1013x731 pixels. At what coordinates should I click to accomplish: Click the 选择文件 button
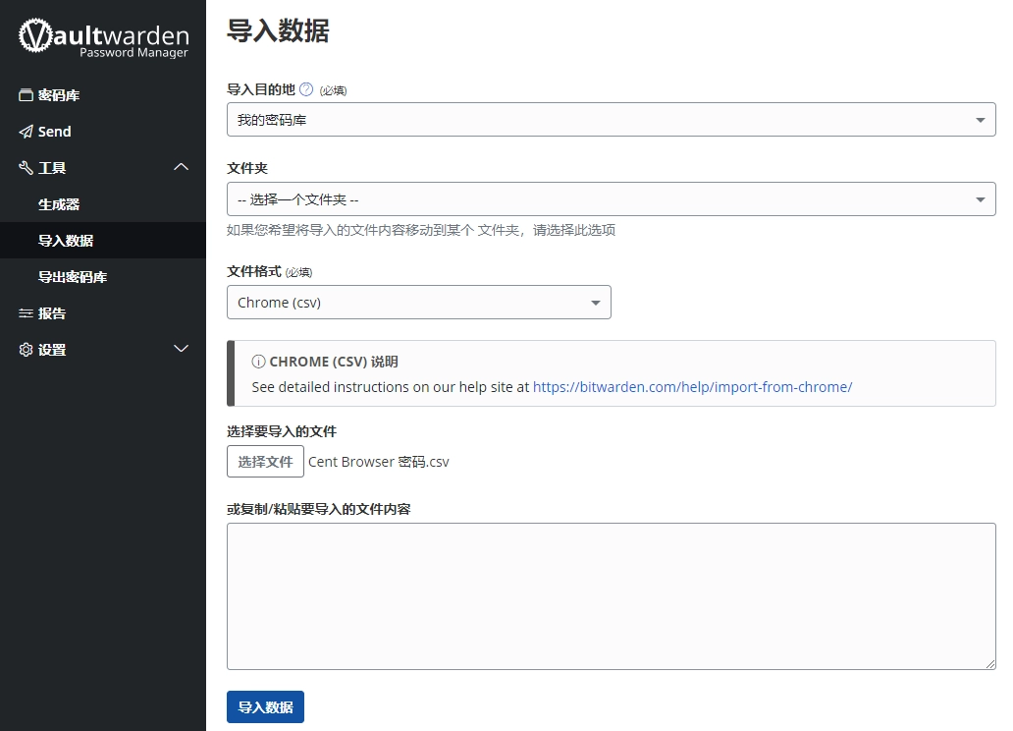pyautogui.click(x=265, y=462)
